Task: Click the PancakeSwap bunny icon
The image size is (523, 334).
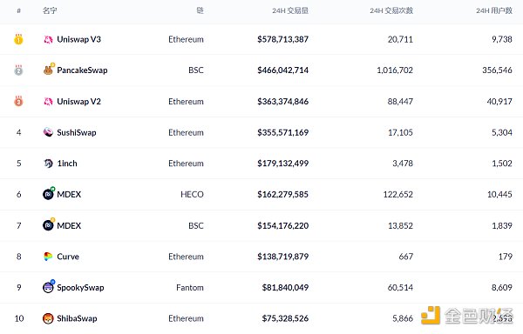Action: [x=48, y=70]
